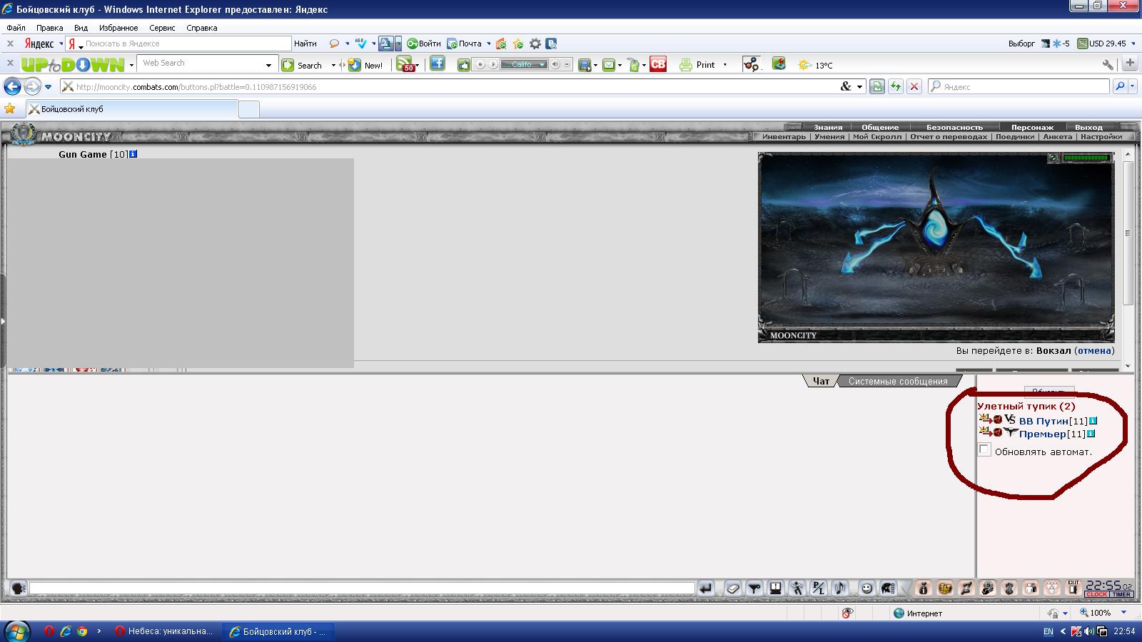Open Файл in browser menu bar
This screenshot has width=1142, height=642.
(16, 28)
